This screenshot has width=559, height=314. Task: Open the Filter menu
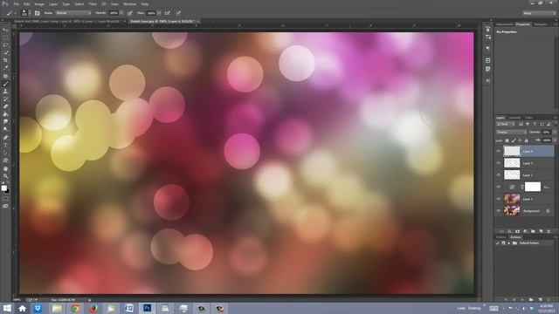(x=93, y=3)
